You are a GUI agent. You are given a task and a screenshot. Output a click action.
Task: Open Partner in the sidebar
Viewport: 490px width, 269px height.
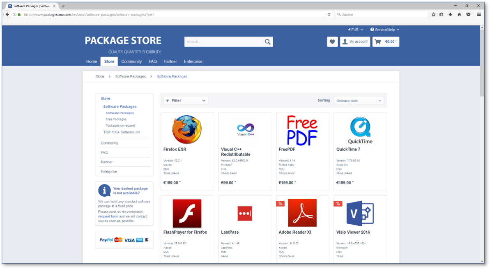[x=106, y=162]
